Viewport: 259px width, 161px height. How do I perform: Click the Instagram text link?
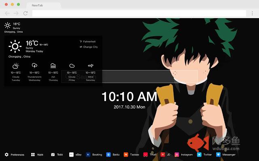(187, 155)
